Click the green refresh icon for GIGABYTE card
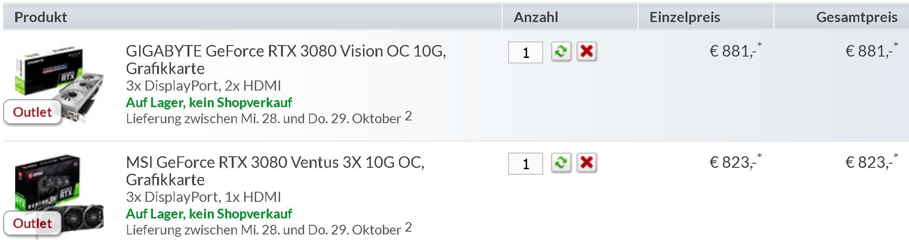 [x=561, y=51]
